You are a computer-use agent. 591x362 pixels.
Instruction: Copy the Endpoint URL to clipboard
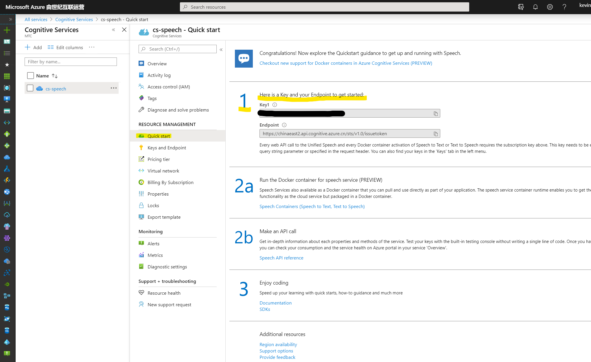pos(436,134)
